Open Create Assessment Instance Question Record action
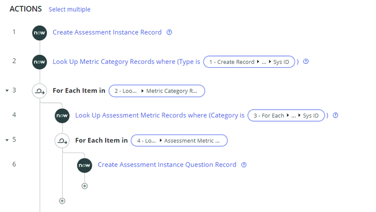The height and width of the screenshot is (212, 376). click(167, 165)
